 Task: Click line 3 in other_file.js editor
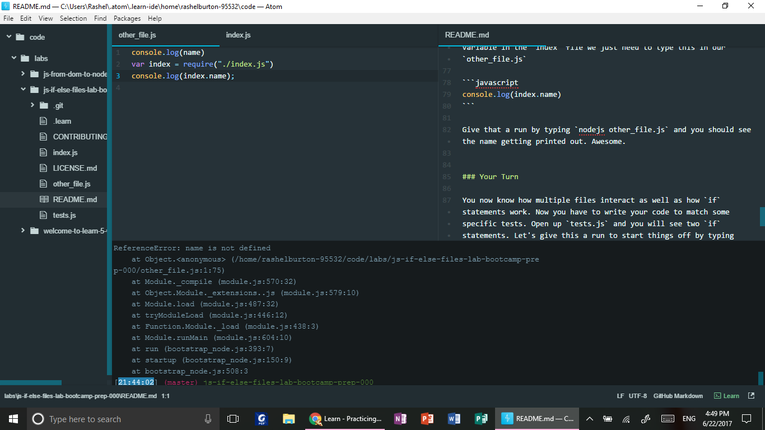(x=274, y=76)
